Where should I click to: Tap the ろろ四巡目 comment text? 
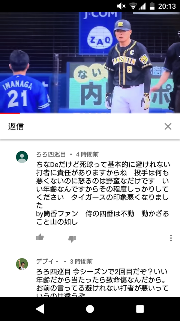point(103,193)
